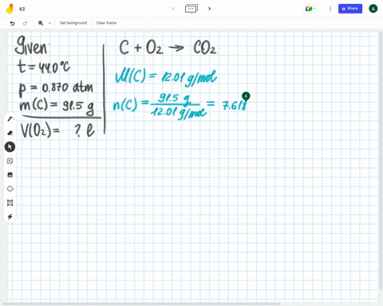This screenshot has height=306, width=383.
Task: Select the circle shape tool
Action: (10, 189)
